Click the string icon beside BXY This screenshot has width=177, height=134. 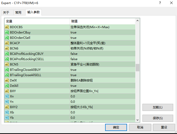coord(7,91)
